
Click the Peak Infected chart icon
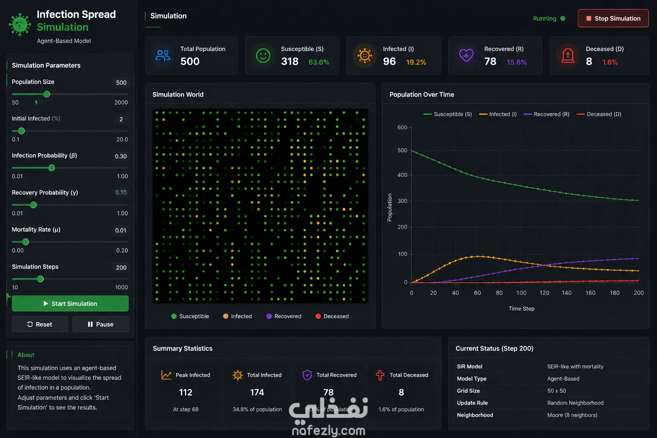coord(166,375)
